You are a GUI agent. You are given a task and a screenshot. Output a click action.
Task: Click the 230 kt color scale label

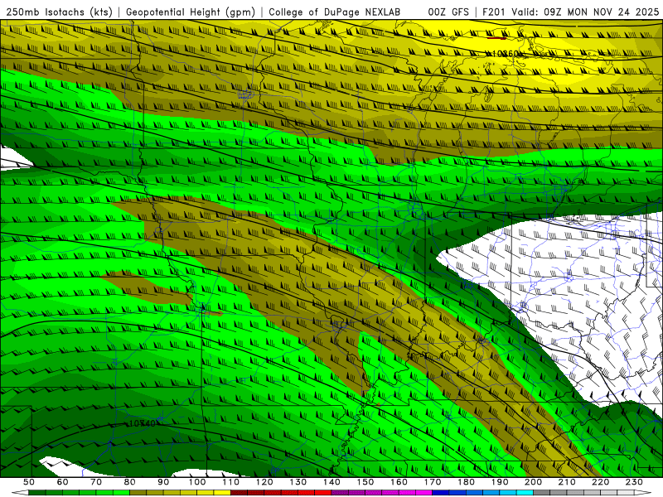tap(634, 482)
